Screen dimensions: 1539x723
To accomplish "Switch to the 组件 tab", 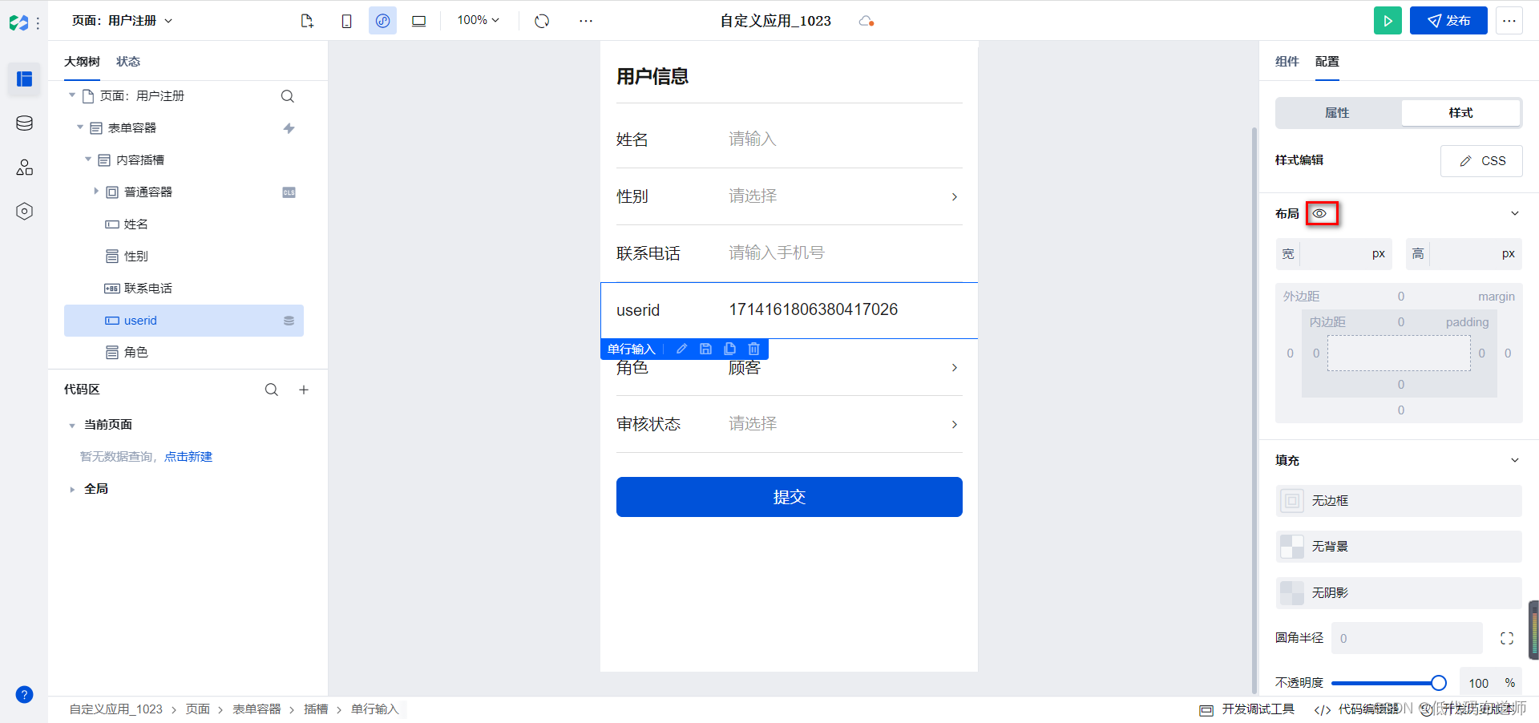I will pos(1287,62).
